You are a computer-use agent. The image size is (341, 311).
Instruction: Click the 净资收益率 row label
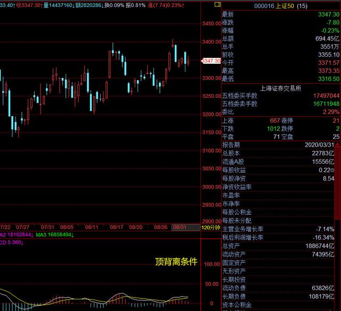[x=237, y=187]
